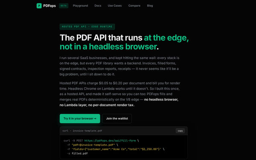Click bold text 'no headless browser,'
Image resolution: width=256 pixels, height=160 pixels.
tap(161, 99)
